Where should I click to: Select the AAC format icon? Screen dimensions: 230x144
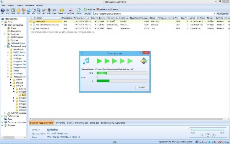click(x=28, y=10)
